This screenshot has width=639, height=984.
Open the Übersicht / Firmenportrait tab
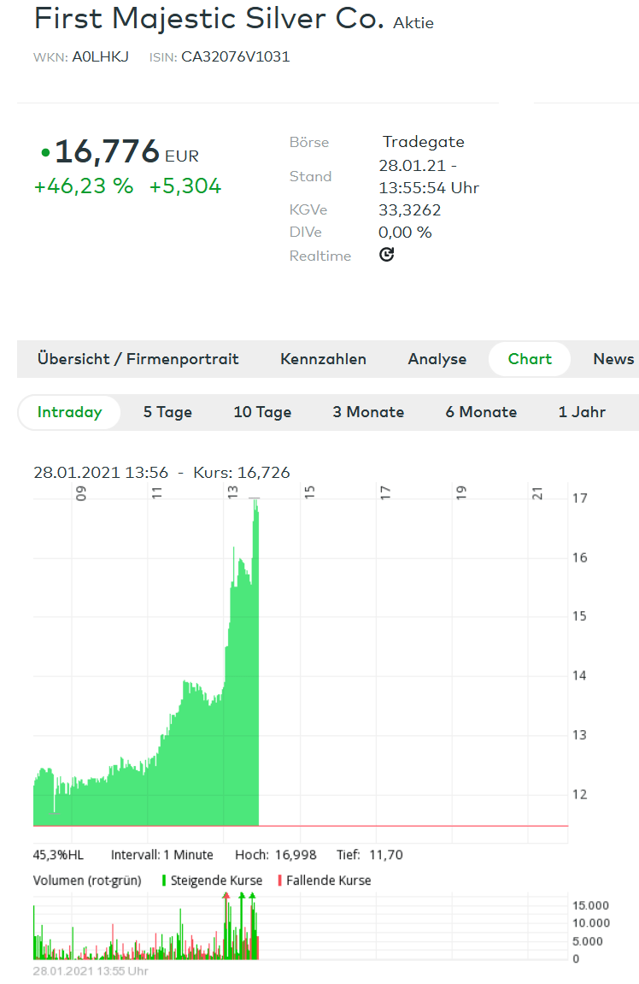point(138,359)
